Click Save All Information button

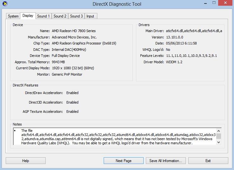coord(166,161)
